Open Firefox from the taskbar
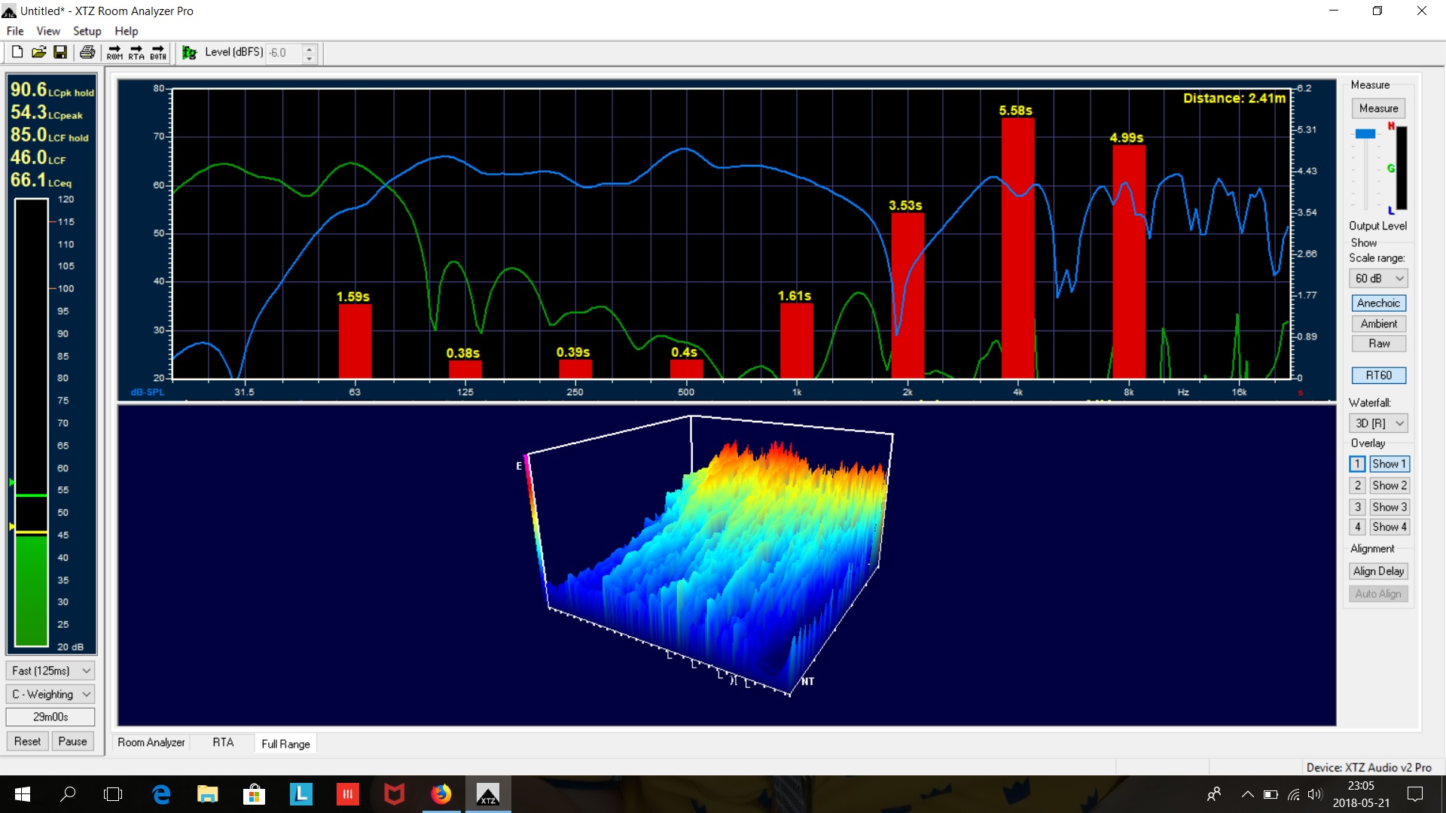The width and height of the screenshot is (1446, 813). click(441, 794)
